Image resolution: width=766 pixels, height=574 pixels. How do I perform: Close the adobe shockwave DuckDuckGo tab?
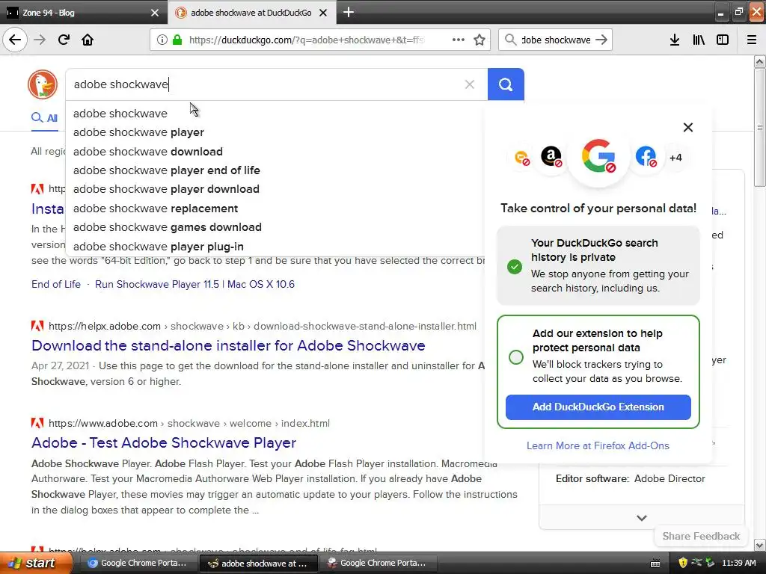[x=323, y=13]
